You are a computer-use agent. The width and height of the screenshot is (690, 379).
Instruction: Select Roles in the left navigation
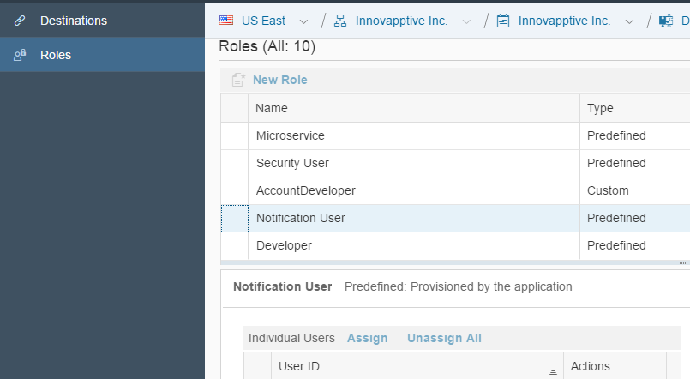[56, 55]
